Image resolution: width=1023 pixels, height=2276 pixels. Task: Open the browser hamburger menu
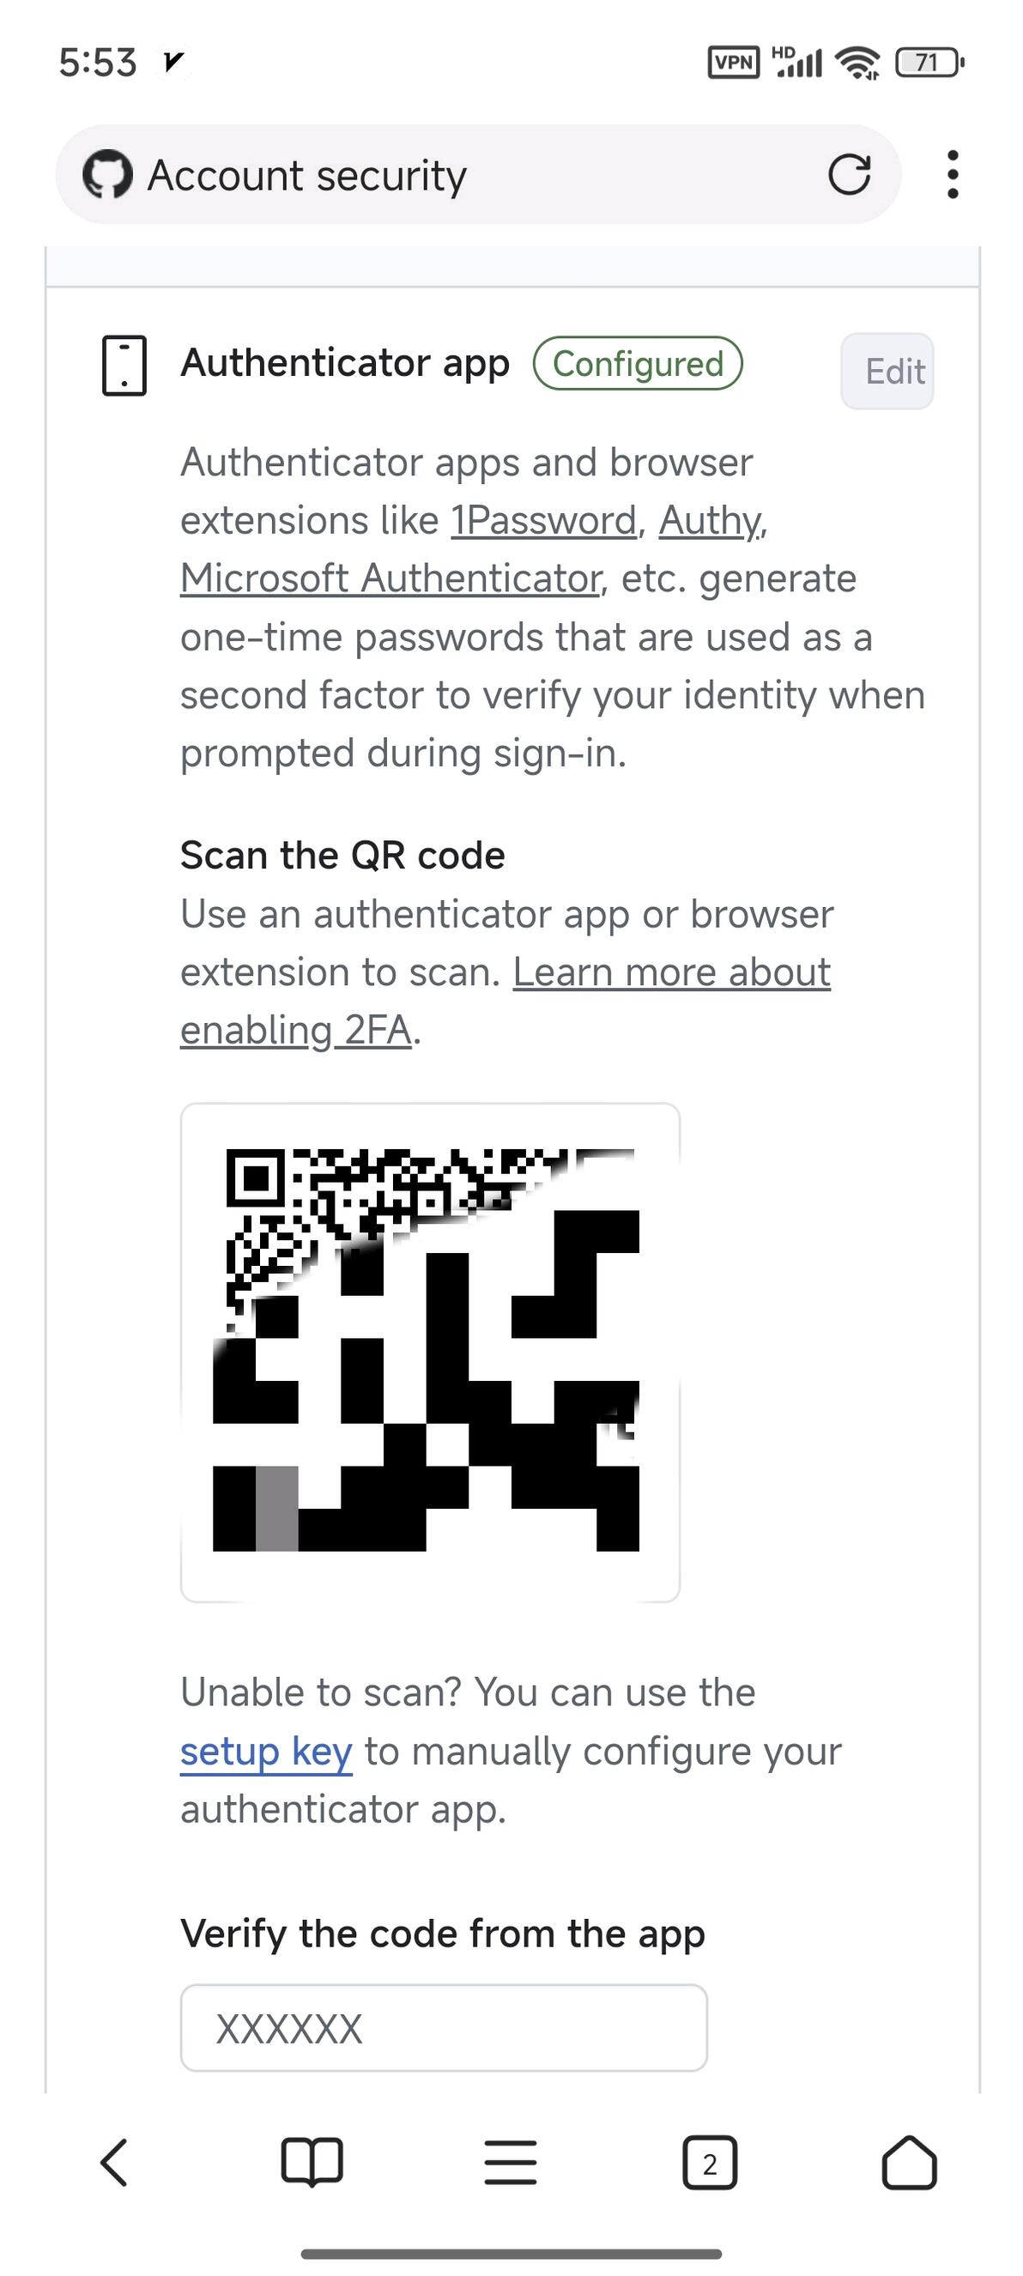coord(511,2163)
